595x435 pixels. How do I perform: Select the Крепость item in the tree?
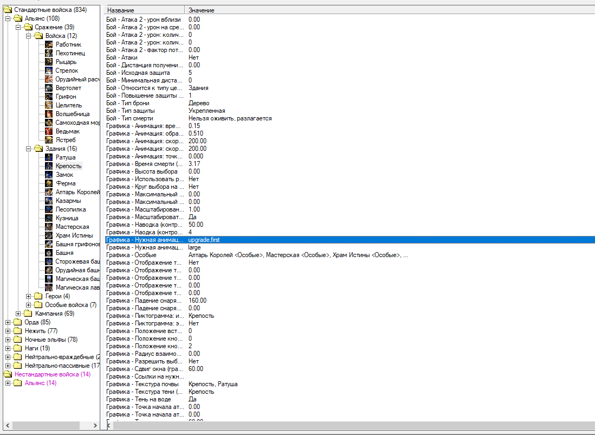tap(69, 166)
